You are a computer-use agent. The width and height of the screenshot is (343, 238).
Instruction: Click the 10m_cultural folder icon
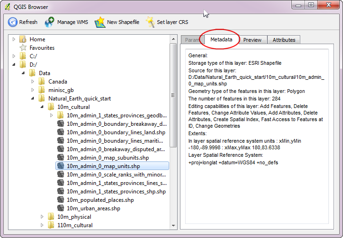coord(51,107)
